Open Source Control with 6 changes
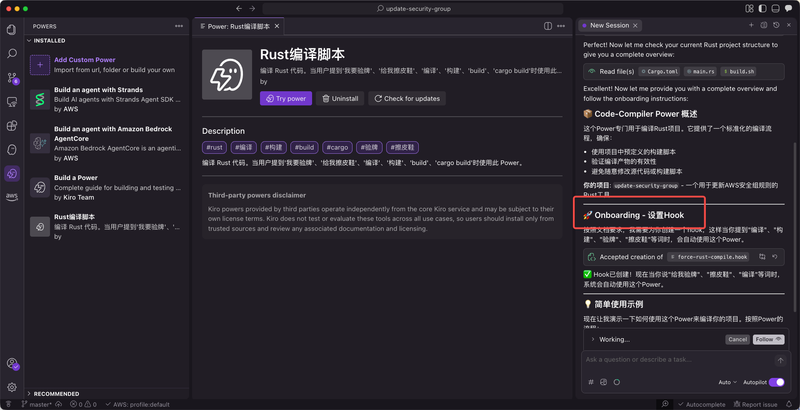The image size is (800, 410). tap(12, 77)
